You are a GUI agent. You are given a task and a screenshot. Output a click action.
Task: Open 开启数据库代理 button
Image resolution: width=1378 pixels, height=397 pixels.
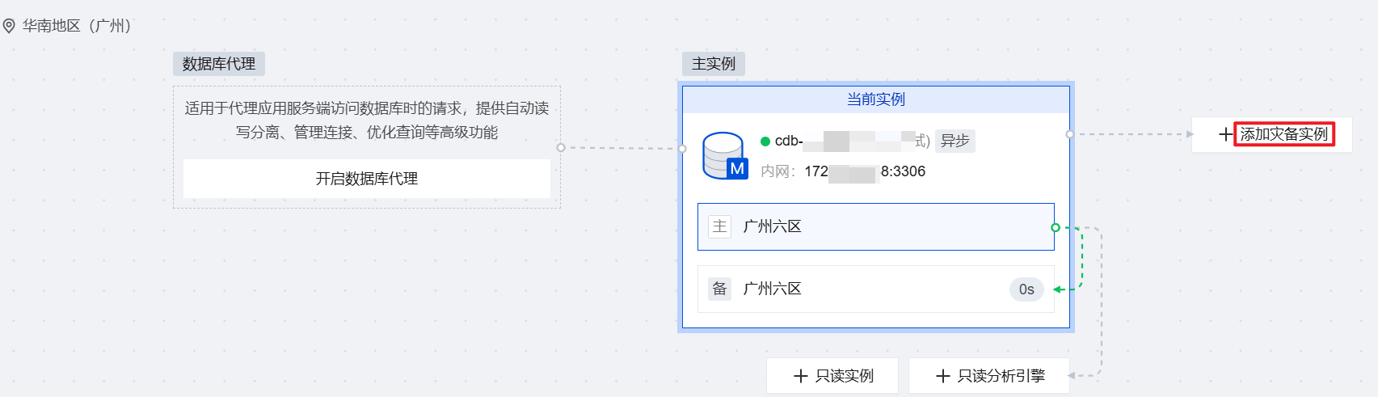(366, 179)
